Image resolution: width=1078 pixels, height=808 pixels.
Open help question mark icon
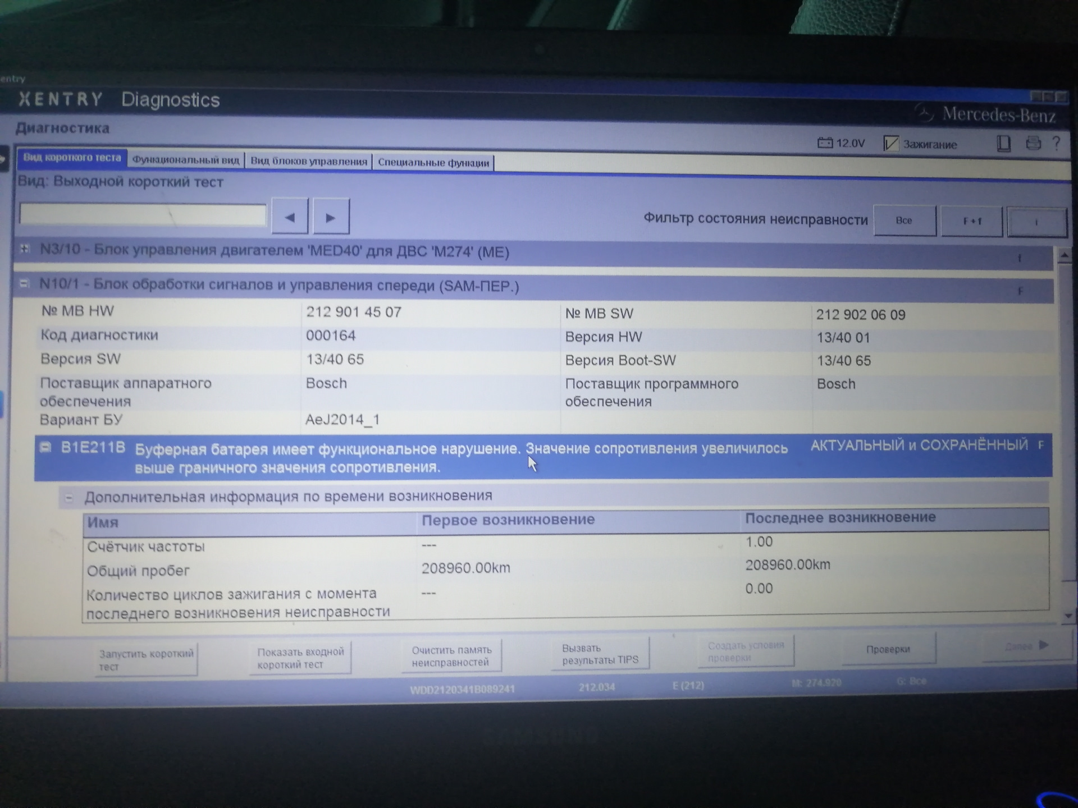click(1056, 143)
